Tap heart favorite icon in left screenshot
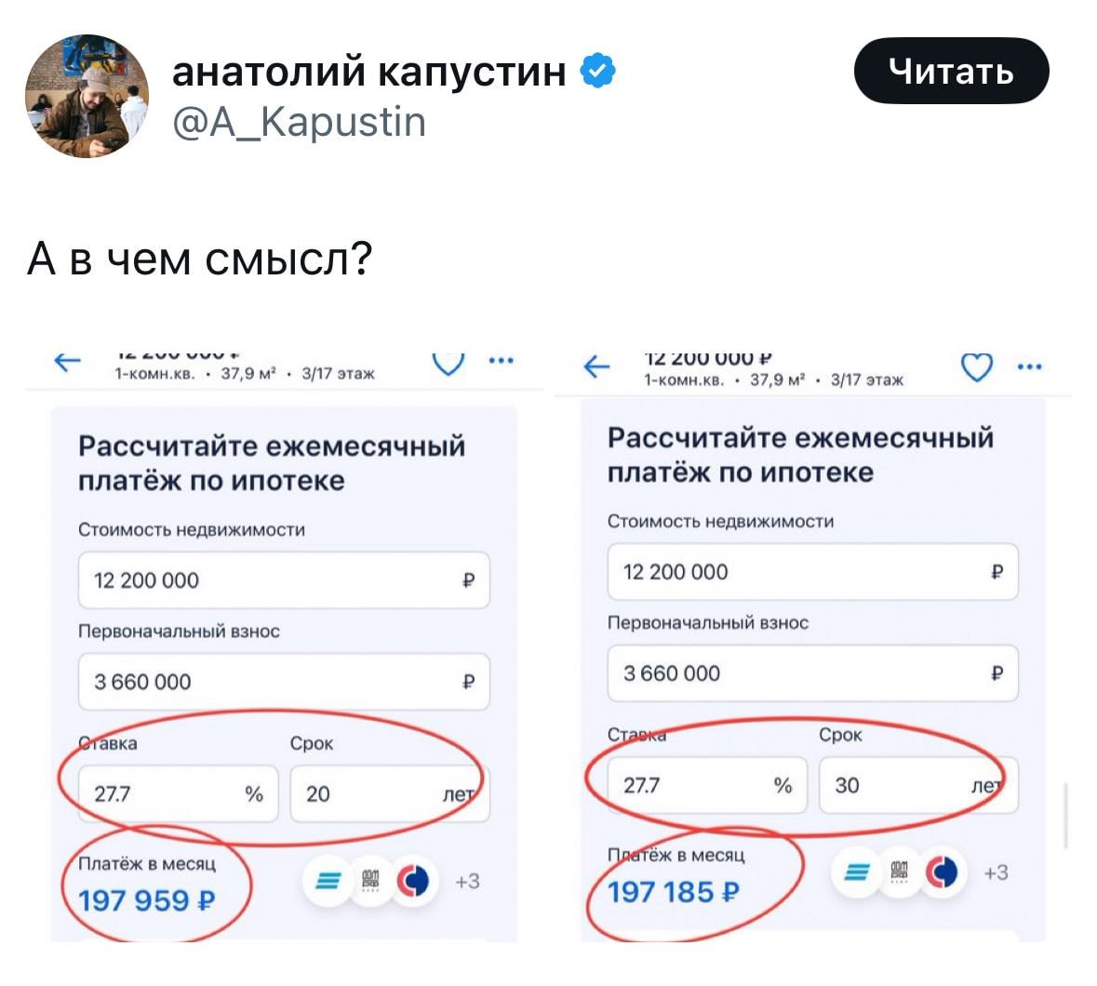The image size is (1097, 986). (x=448, y=362)
